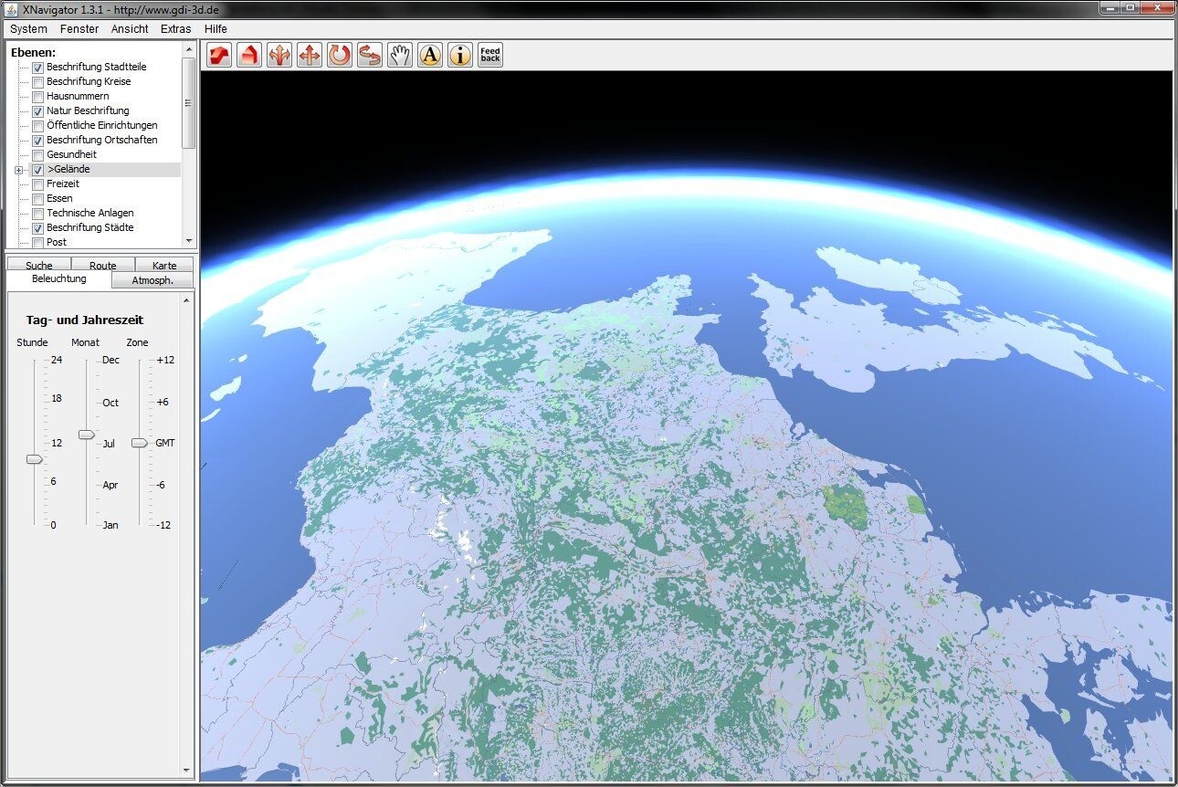1178x787 pixels.
Task: Toggle the Freizeit layer on
Action: click(37, 184)
